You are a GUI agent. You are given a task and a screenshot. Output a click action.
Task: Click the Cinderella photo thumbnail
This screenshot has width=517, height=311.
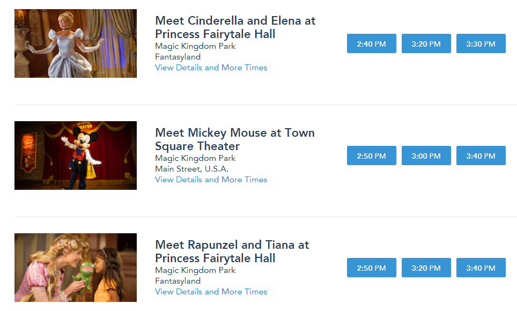pyautogui.click(x=76, y=43)
